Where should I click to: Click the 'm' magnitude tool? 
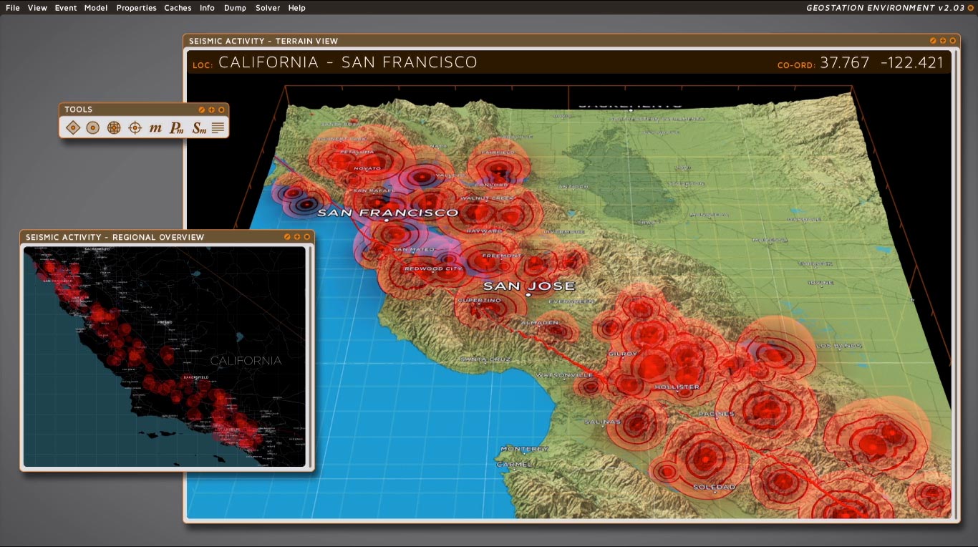[155, 128]
